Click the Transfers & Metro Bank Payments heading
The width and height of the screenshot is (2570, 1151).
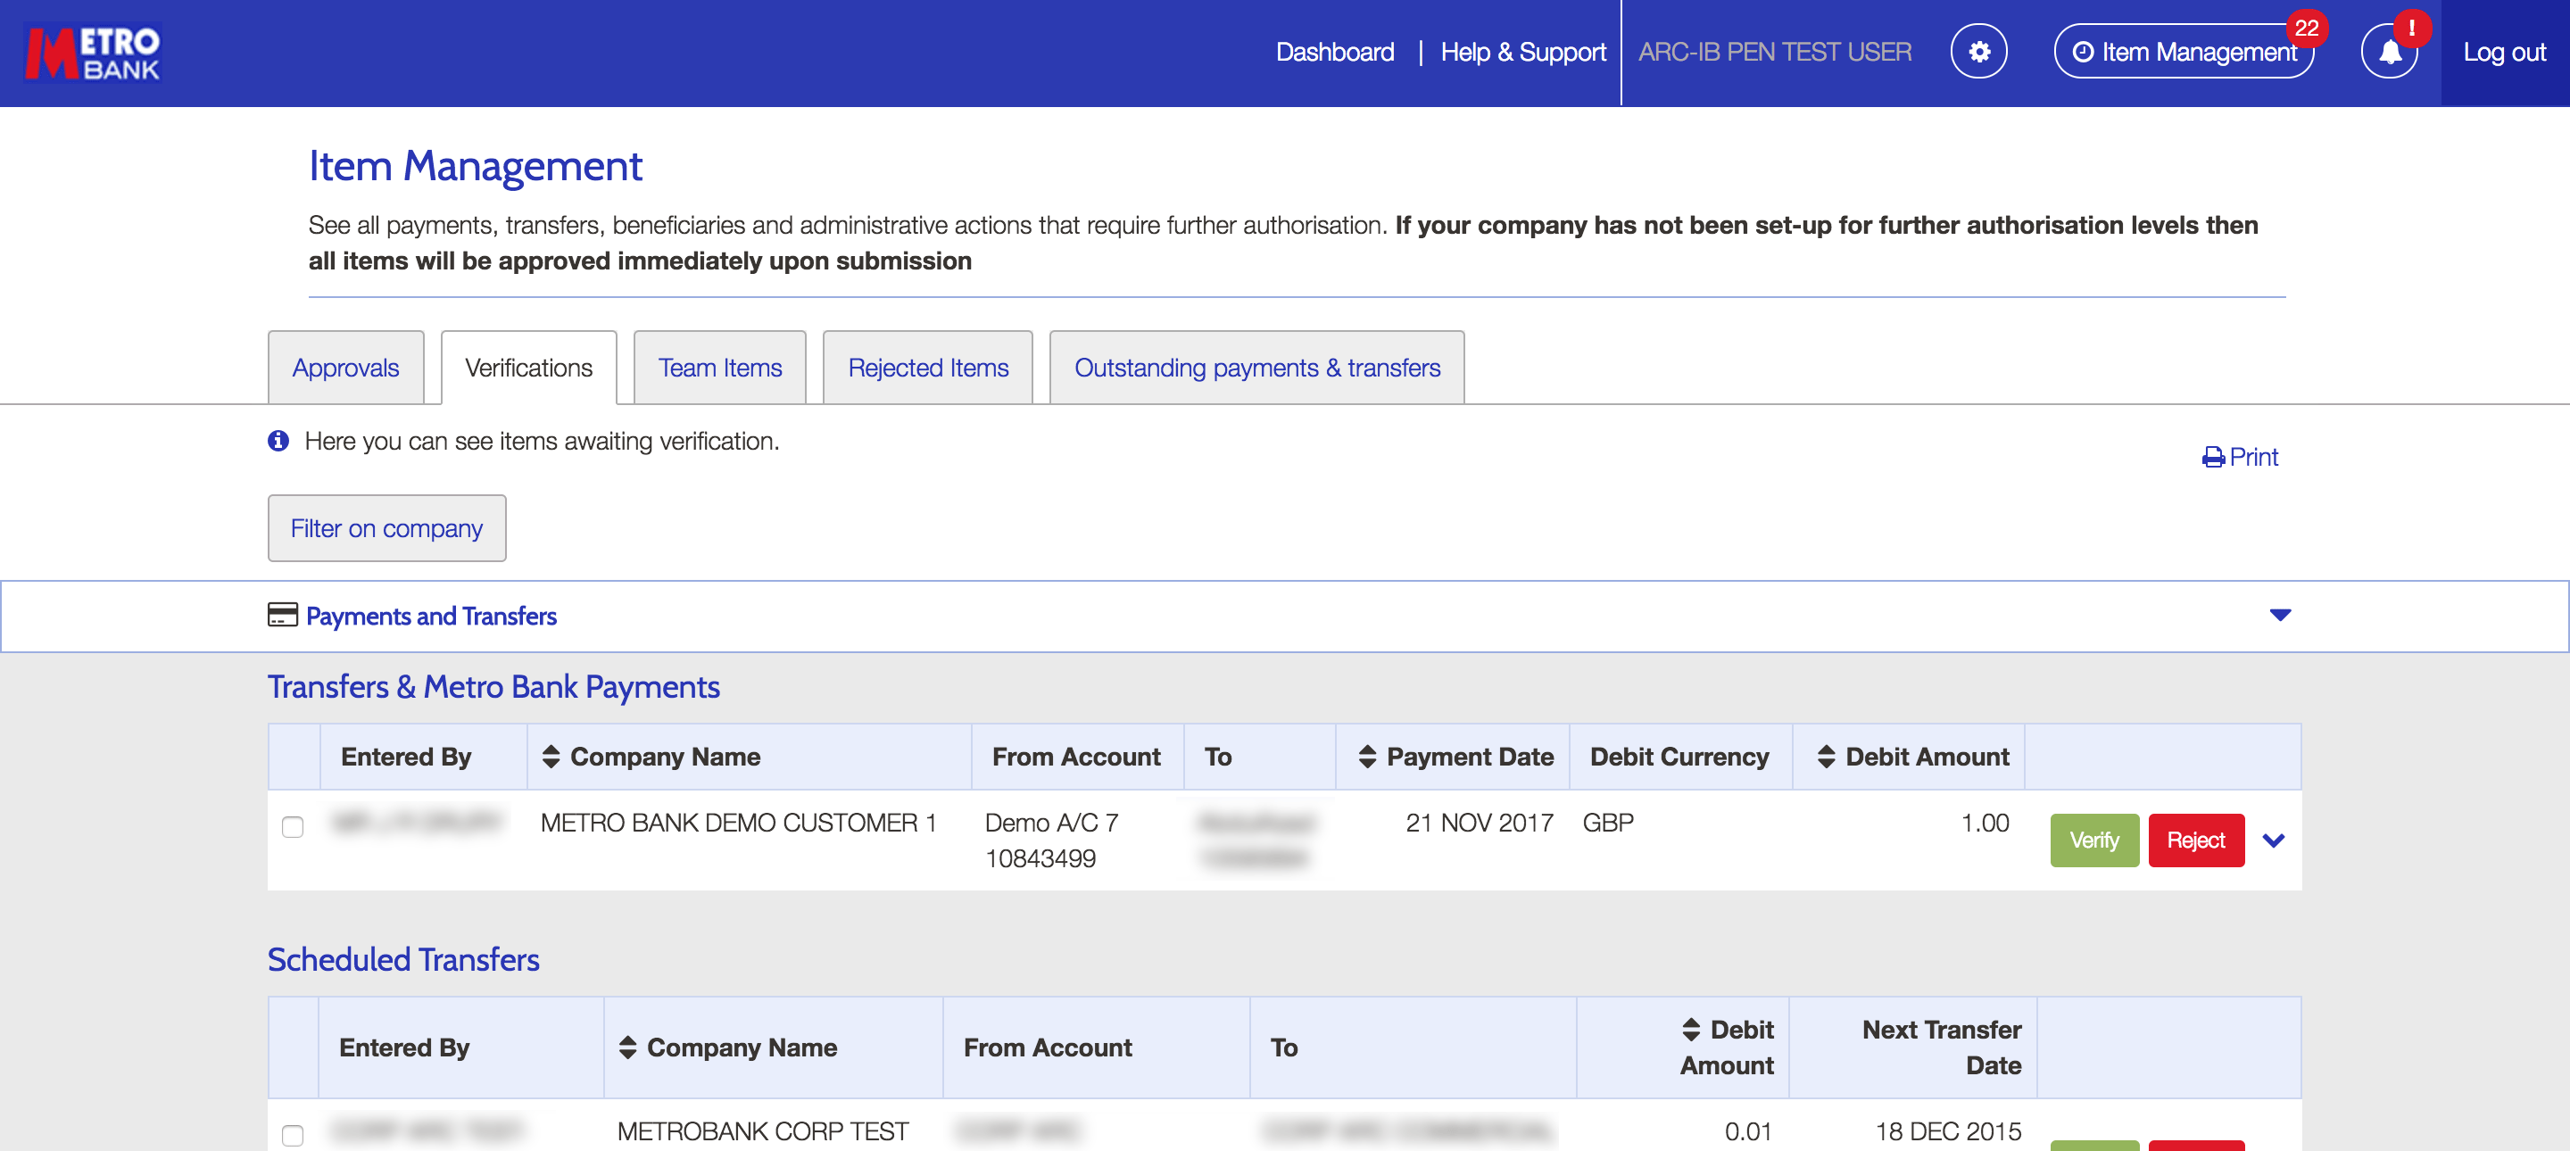tap(493, 687)
